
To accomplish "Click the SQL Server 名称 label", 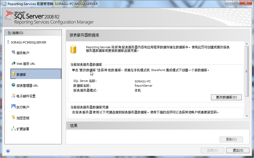I will click(85, 81).
